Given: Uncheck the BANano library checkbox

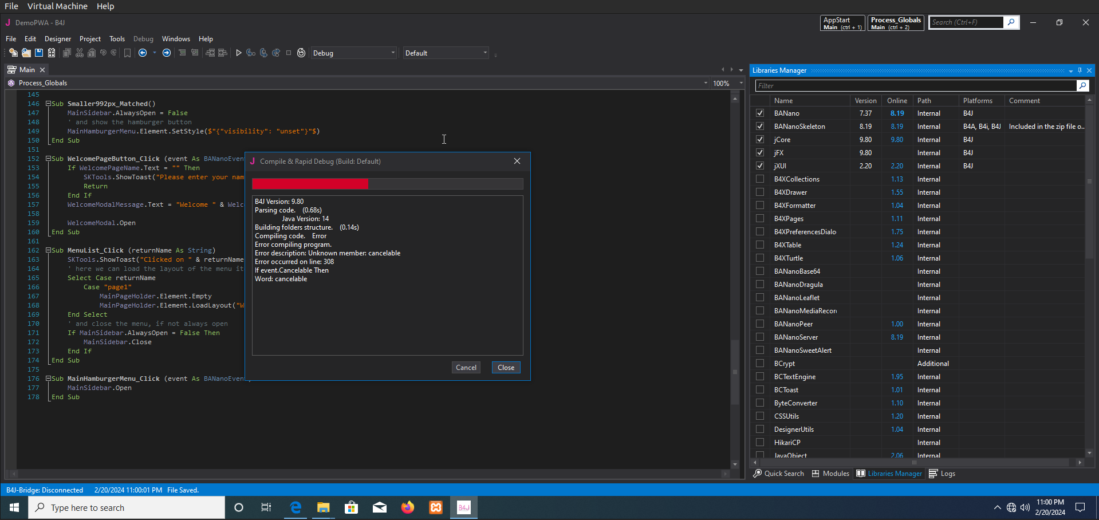Looking at the screenshot, I should [x=760, y=113].
